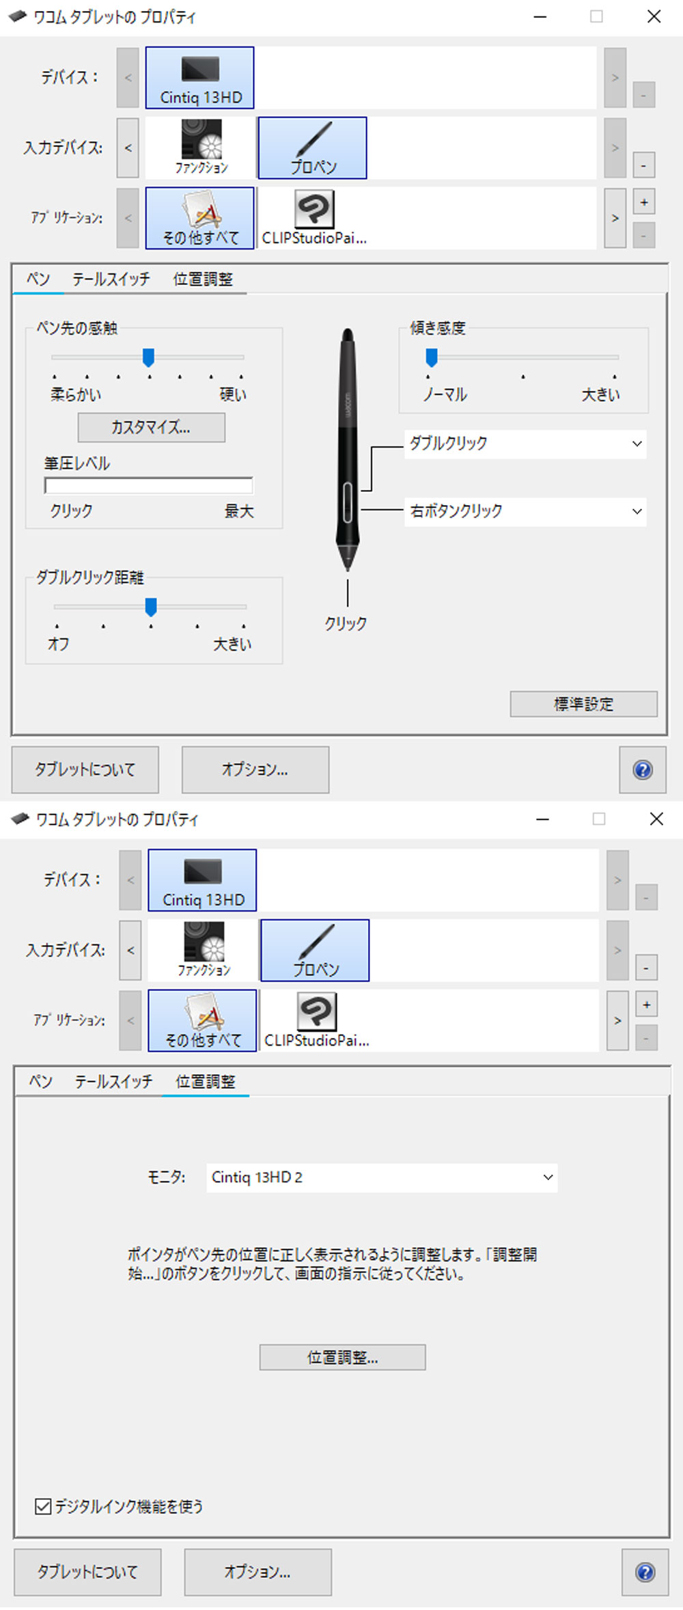Open the ダブルクリック pen button dropdown
Screen dimensions: 683x1610
pos(525,444)
